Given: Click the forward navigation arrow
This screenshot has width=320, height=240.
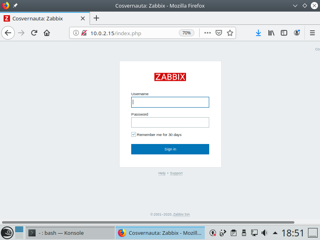Looking at the screenshot, I should (x=21, y=33).
